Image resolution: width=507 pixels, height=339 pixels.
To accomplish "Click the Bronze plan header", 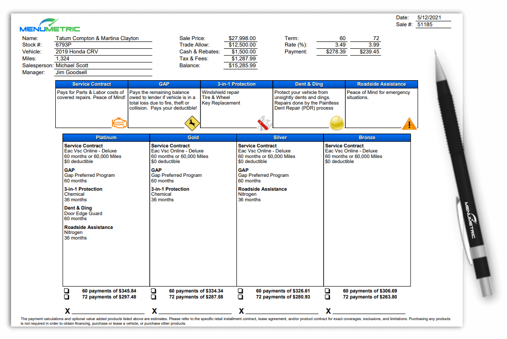I will [367, 137].
